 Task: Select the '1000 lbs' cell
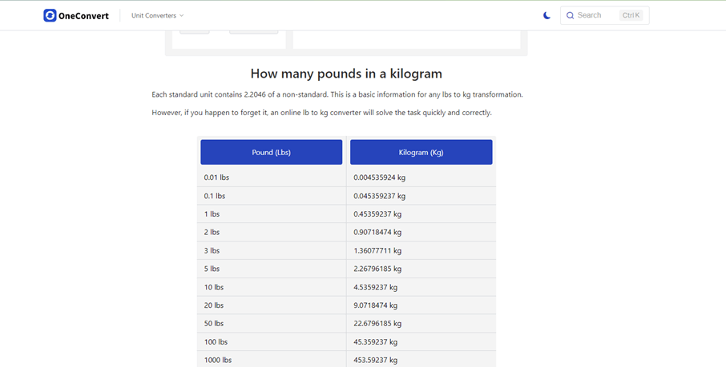pos(272,360)
